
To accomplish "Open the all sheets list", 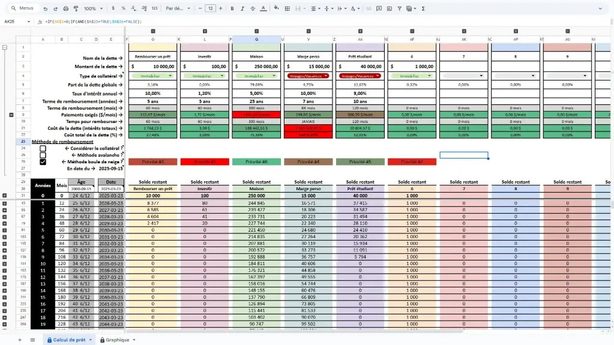I will 32,340.
